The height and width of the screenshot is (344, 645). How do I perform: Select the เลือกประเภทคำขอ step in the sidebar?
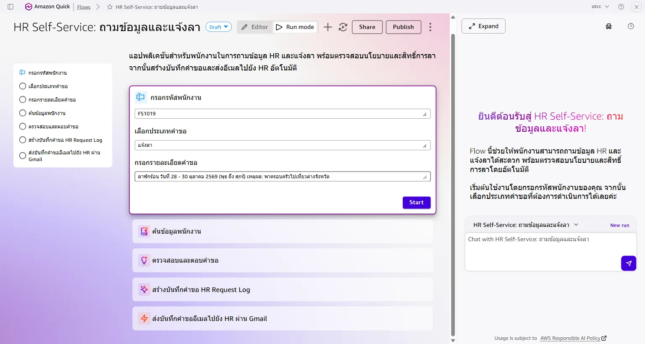(44, 86)
